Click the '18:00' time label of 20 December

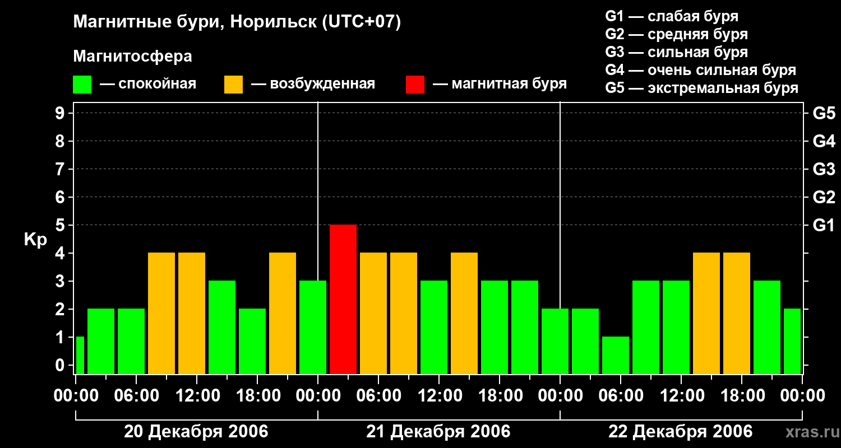click(257, 396)
